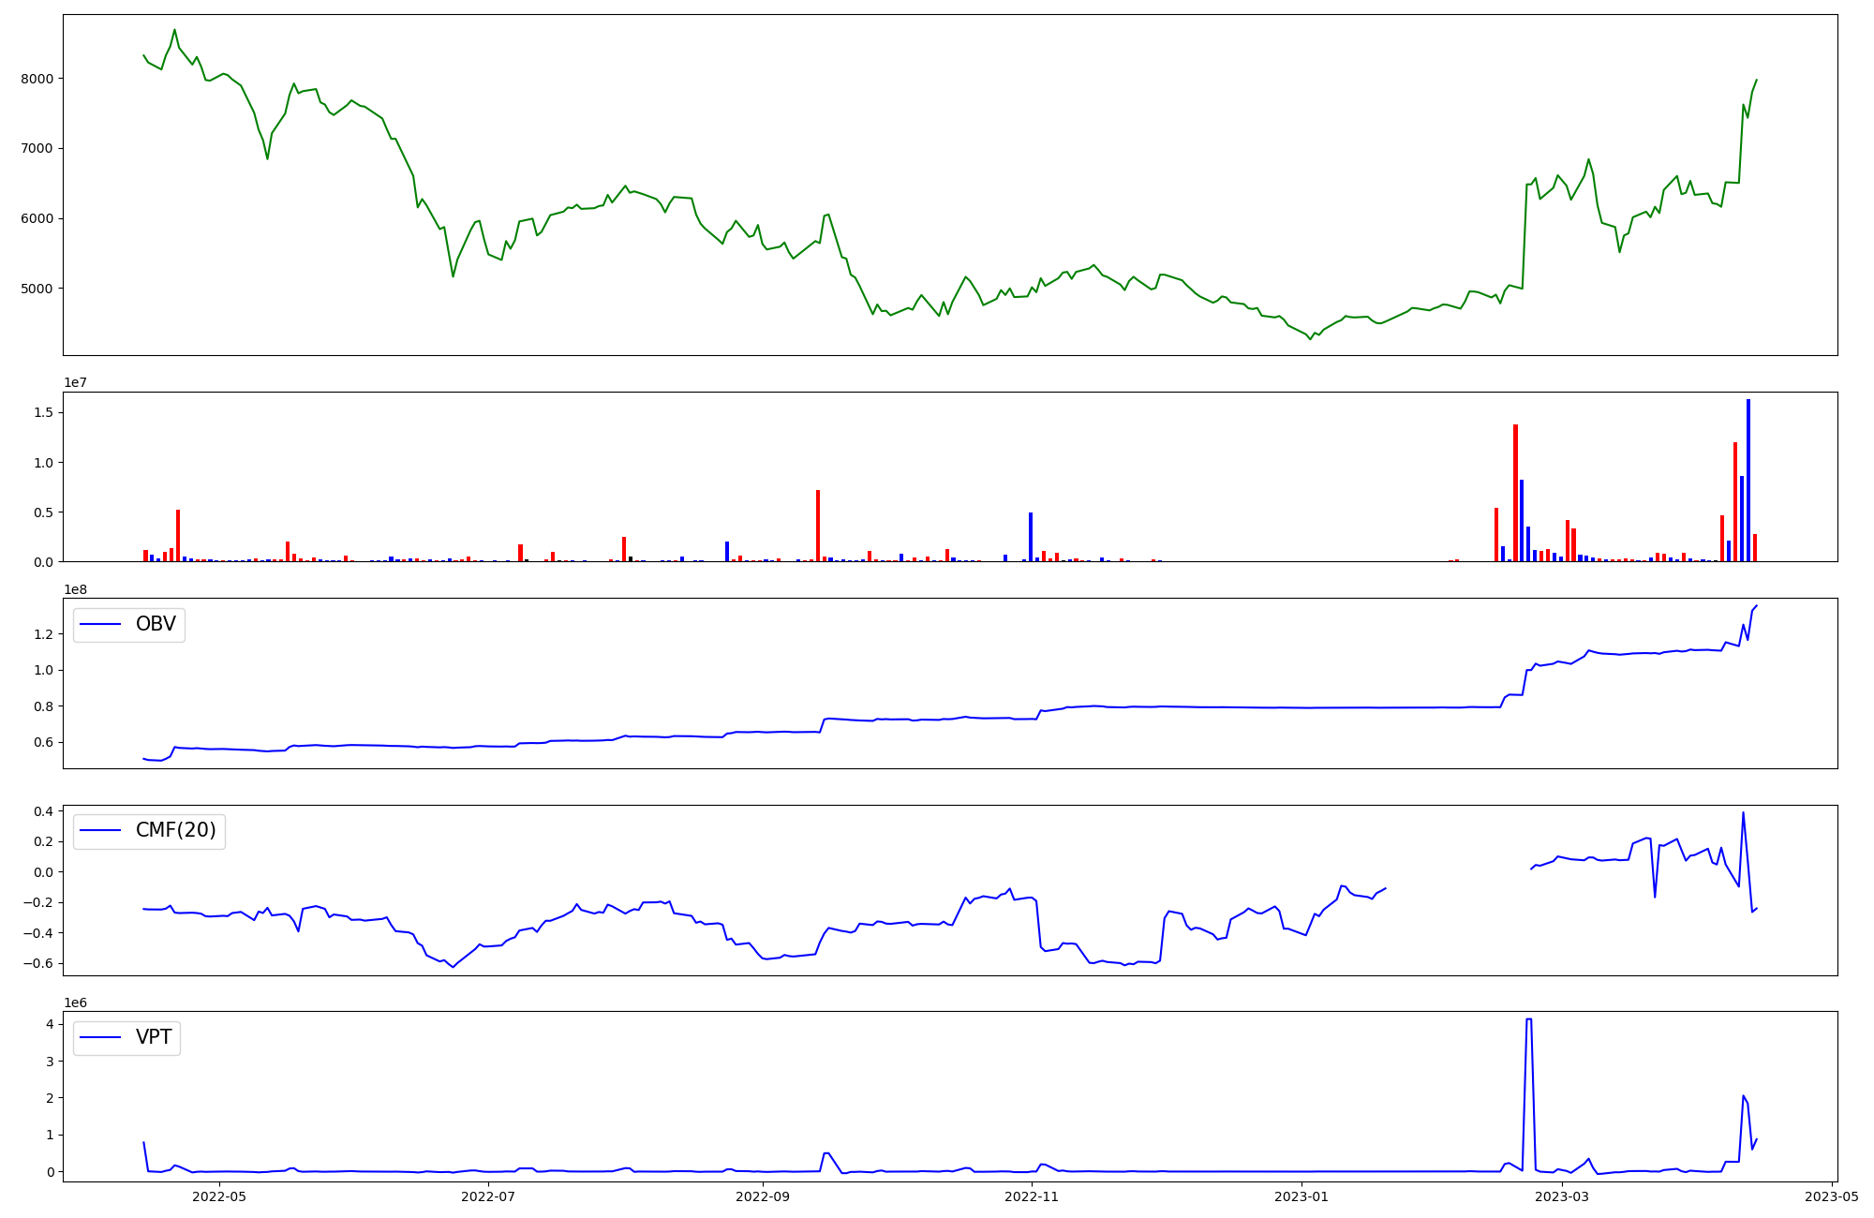Click the tallest red volume bar
The width and height of the screenshot is (1874, 1218).
coord(1515,493)
